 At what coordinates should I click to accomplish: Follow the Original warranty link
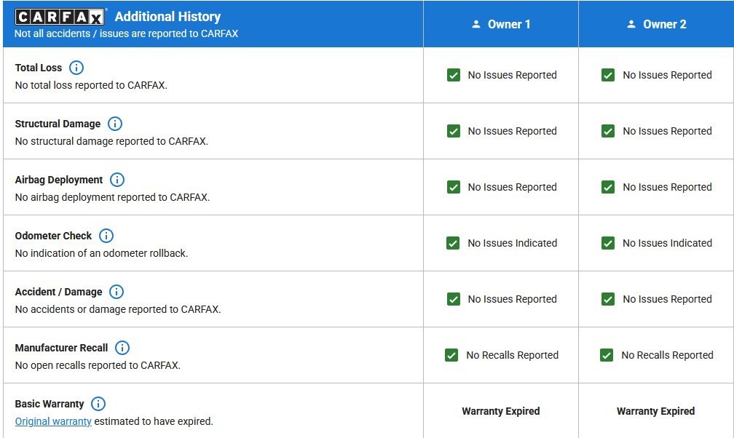click(x=53, y=421)
